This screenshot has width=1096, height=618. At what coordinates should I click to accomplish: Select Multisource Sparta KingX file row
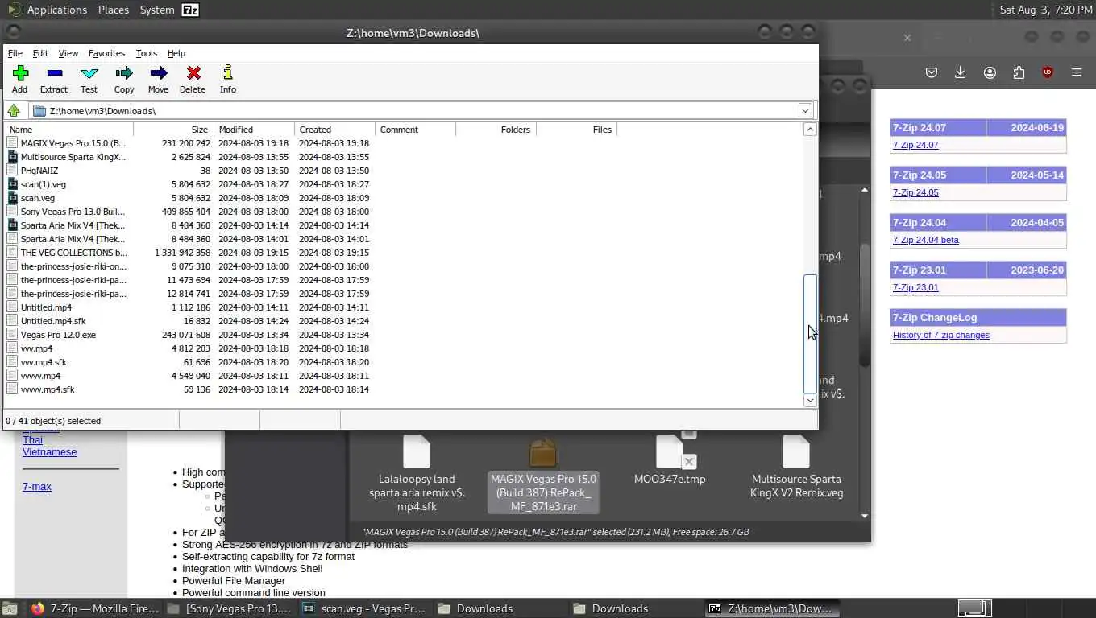pos(188,157)
